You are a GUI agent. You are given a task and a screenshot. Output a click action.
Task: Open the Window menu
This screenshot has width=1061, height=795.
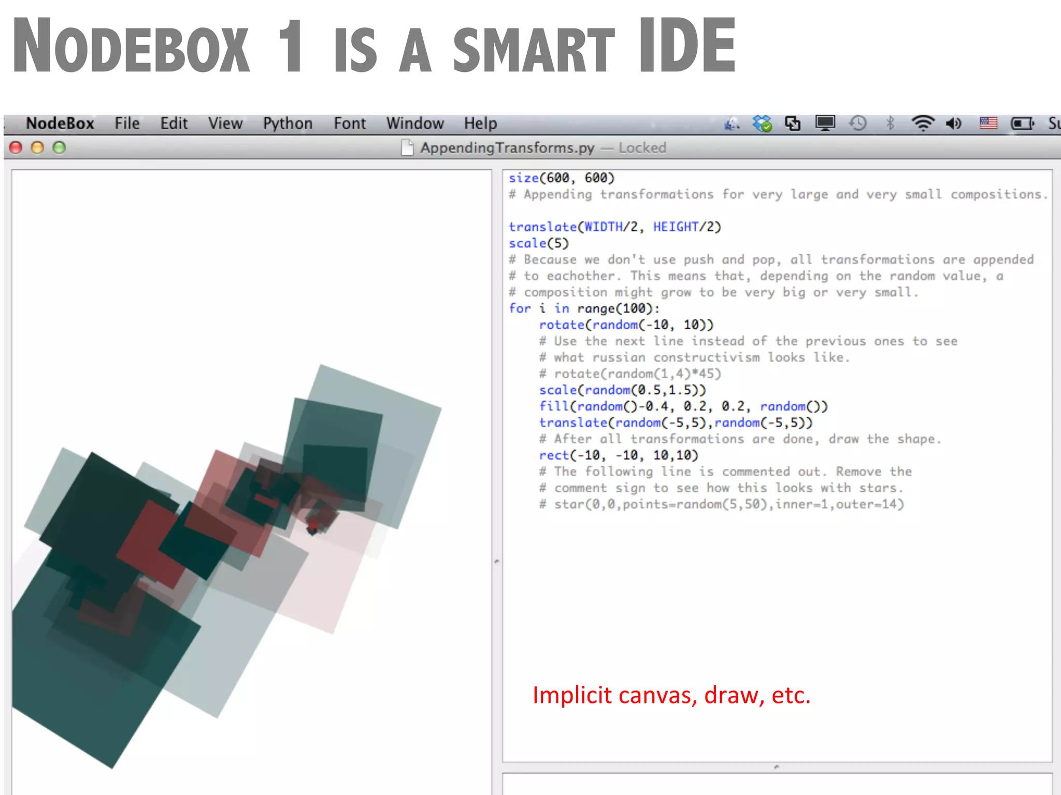click(x=415, y=123)
